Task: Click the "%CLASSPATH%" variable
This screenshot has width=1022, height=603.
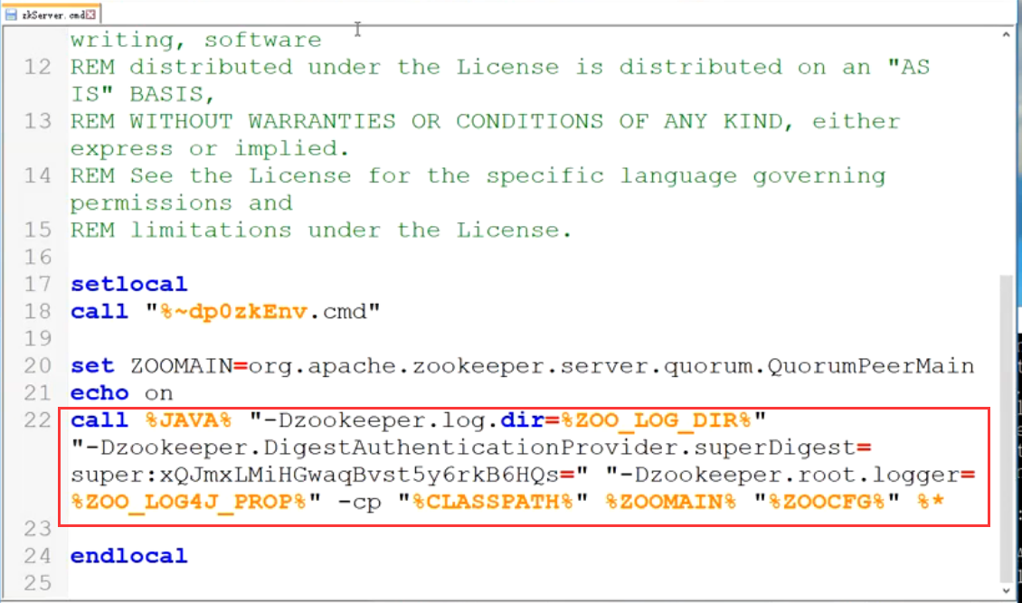Action: (x=492, y=502)
